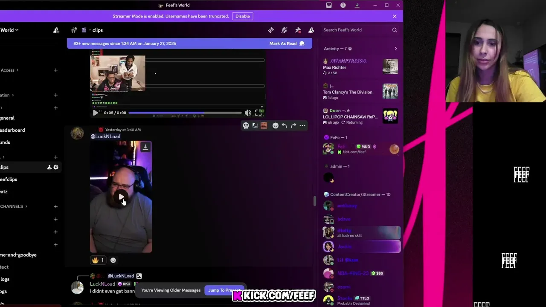Play the 0:05 / 0:08 video clip

(95, 113)
